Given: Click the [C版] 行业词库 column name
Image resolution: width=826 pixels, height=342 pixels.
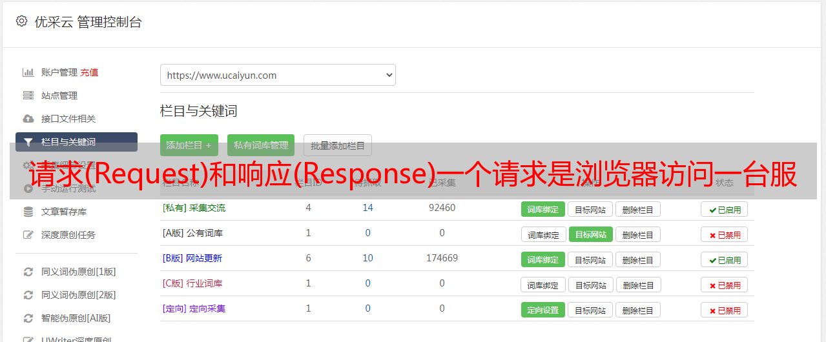Looking at the screenshot, I should point(192,283).
